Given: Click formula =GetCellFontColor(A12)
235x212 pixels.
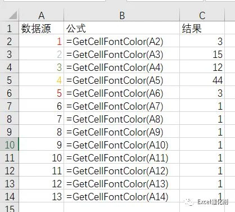Looking at the screenshot, I should pos(122,170).
